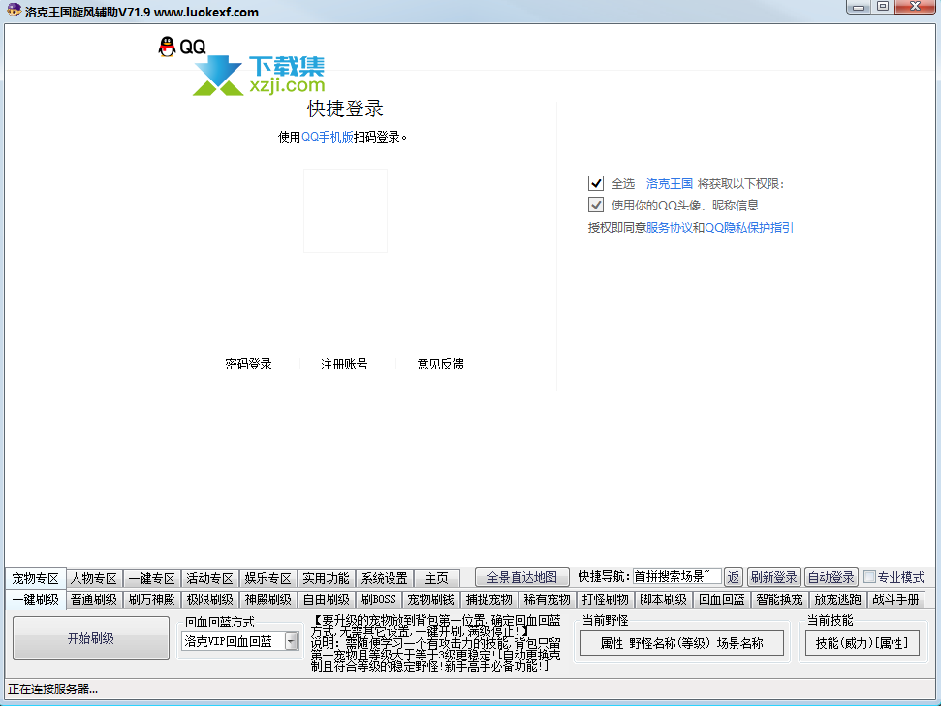Focus the 首拼搜索场景 navigation field

point(676,576)
